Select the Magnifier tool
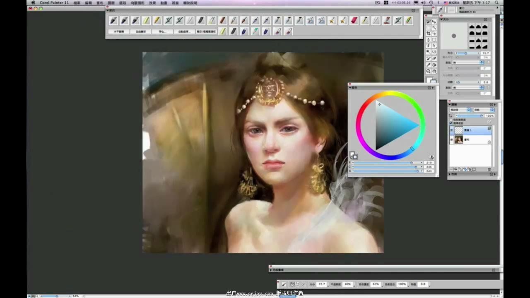This screenshot has height=298, width=530. click(428, 71)
